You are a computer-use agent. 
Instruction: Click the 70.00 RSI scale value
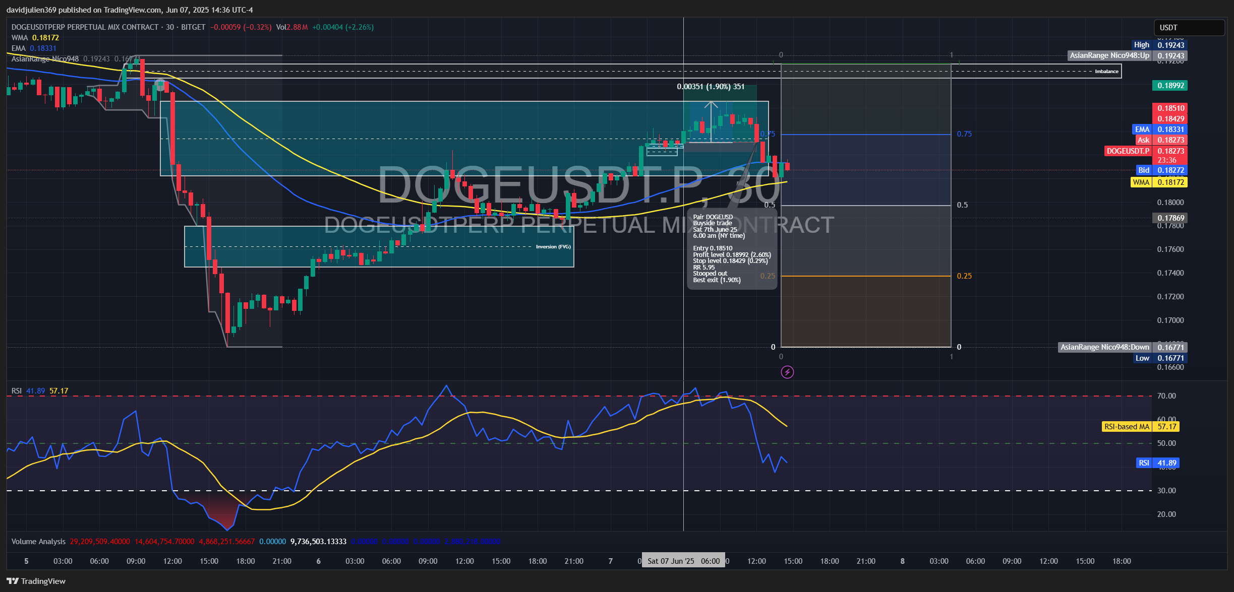click(x=1166, y=396)
